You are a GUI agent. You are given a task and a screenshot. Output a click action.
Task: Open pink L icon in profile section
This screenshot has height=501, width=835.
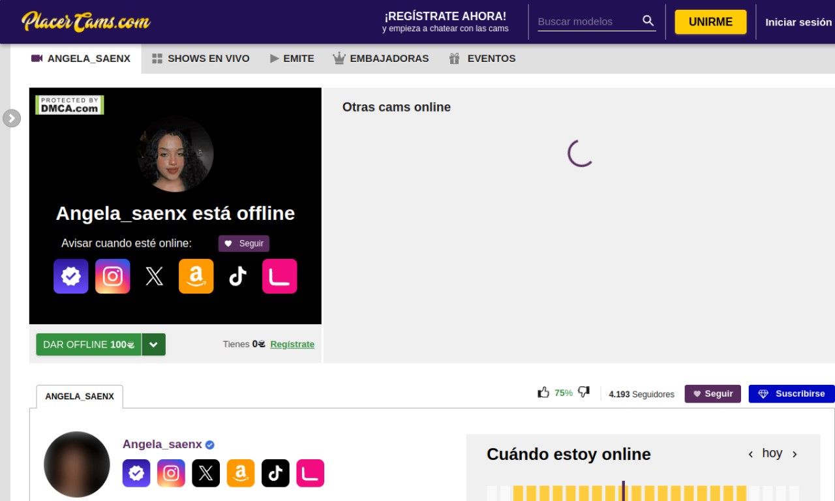pyautogui.click(x=311, y=474)
